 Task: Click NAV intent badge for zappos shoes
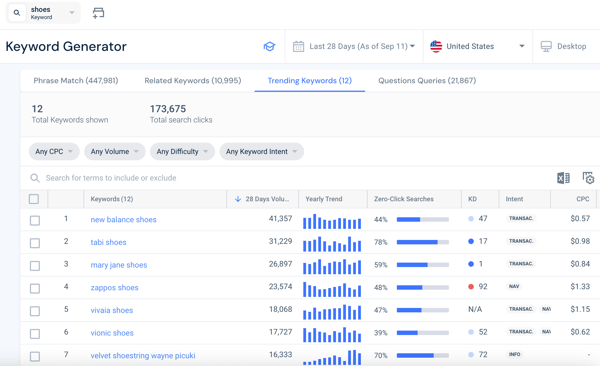[514, 286]
